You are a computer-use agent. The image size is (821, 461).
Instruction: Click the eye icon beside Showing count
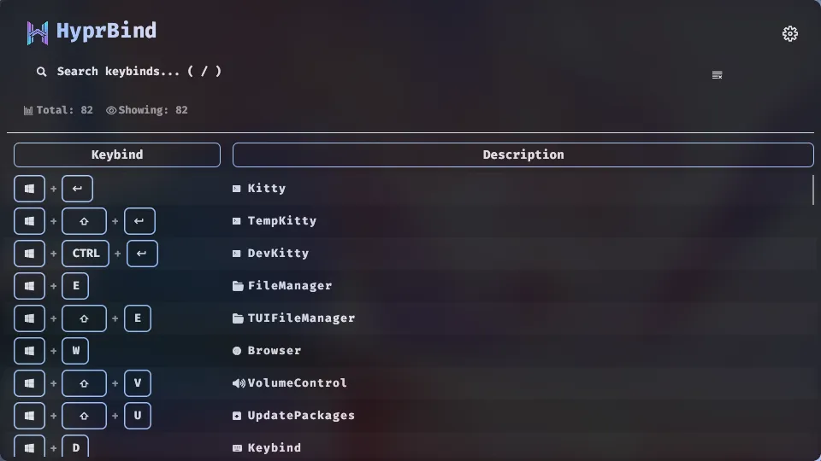[111, 110]
